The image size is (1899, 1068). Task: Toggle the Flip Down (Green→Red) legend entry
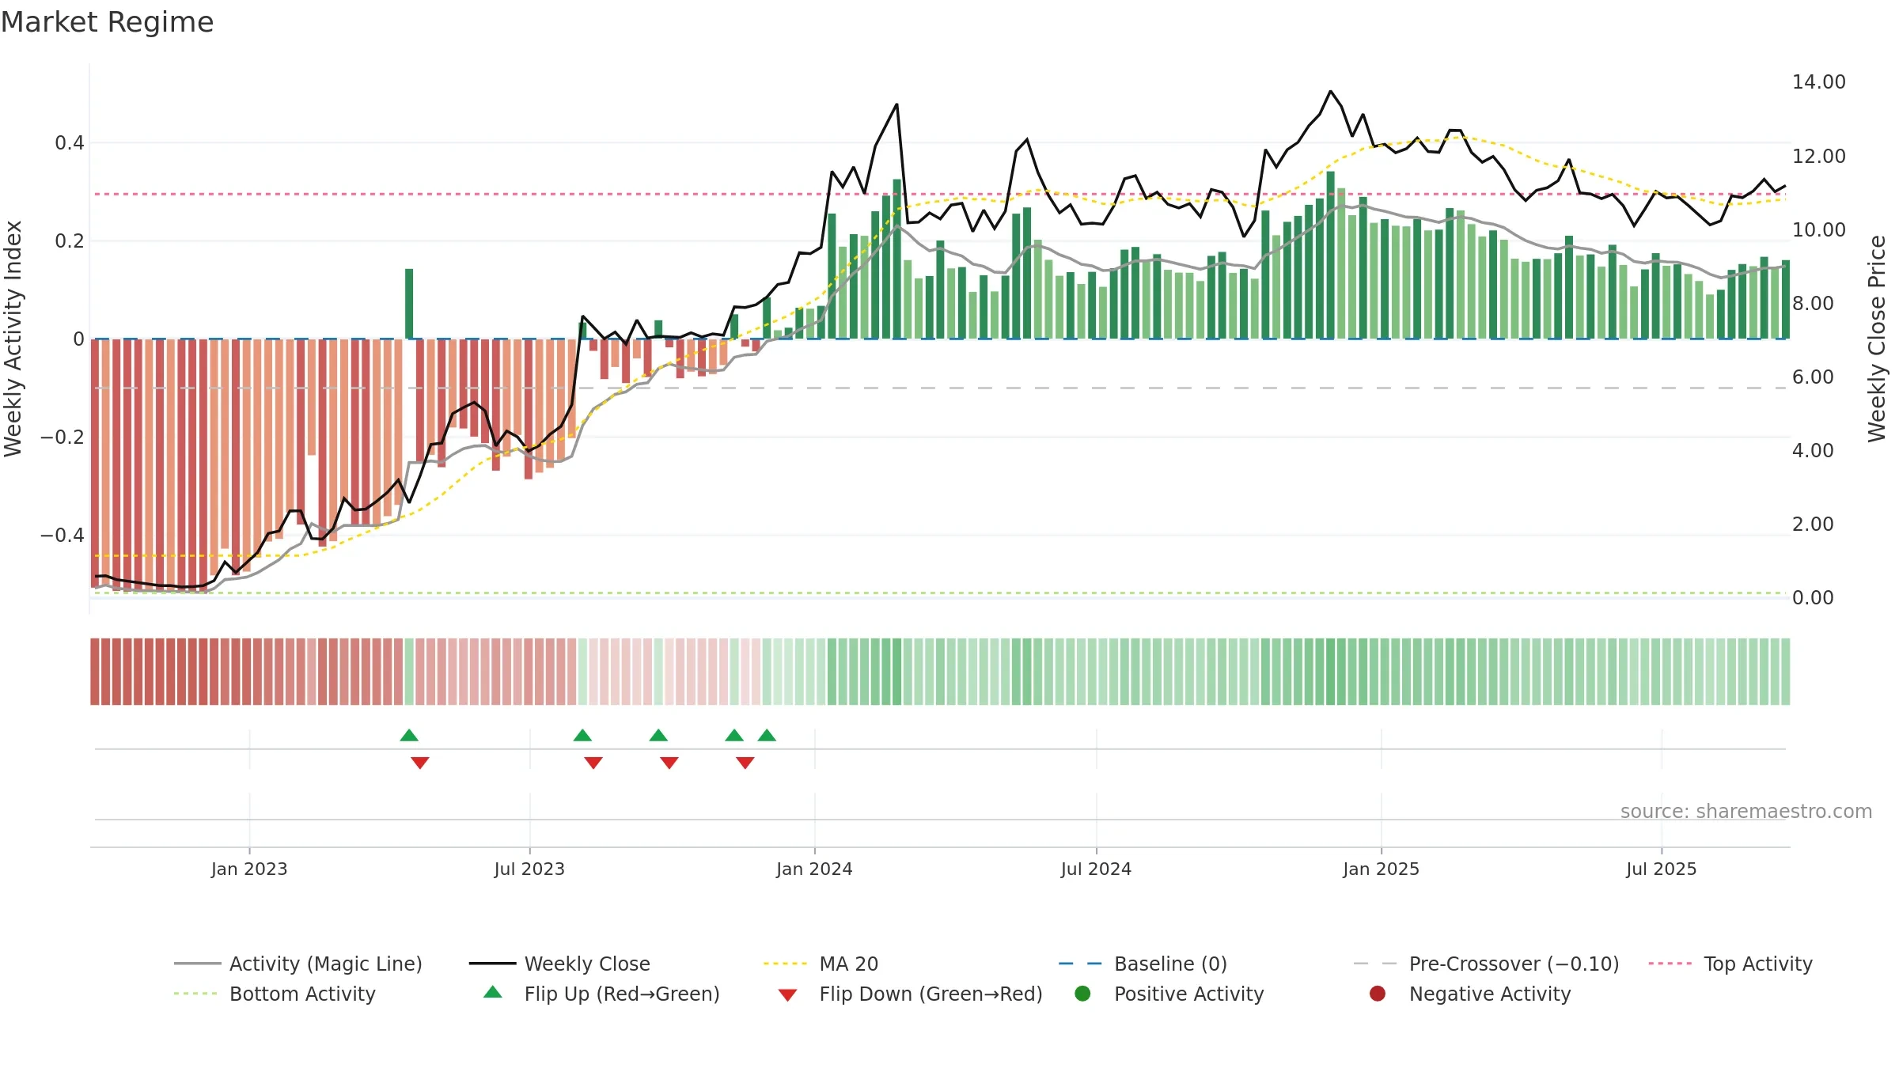pos(910,994)
